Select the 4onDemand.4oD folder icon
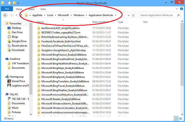The height and width of the screenshot is (122, 185). click(38, 28)
